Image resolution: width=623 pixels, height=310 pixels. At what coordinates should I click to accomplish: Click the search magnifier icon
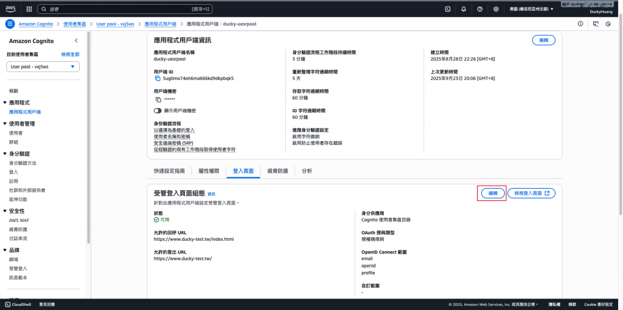[x=44, y=8]
